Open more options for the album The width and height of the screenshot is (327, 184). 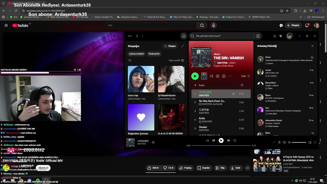click(230, 76)
